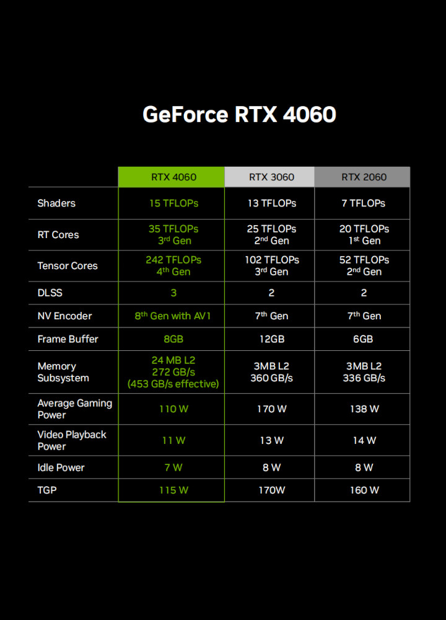
Task: Select the 102 TFLOPs 3rd Gen cell
Action: [x=269, y=266]
